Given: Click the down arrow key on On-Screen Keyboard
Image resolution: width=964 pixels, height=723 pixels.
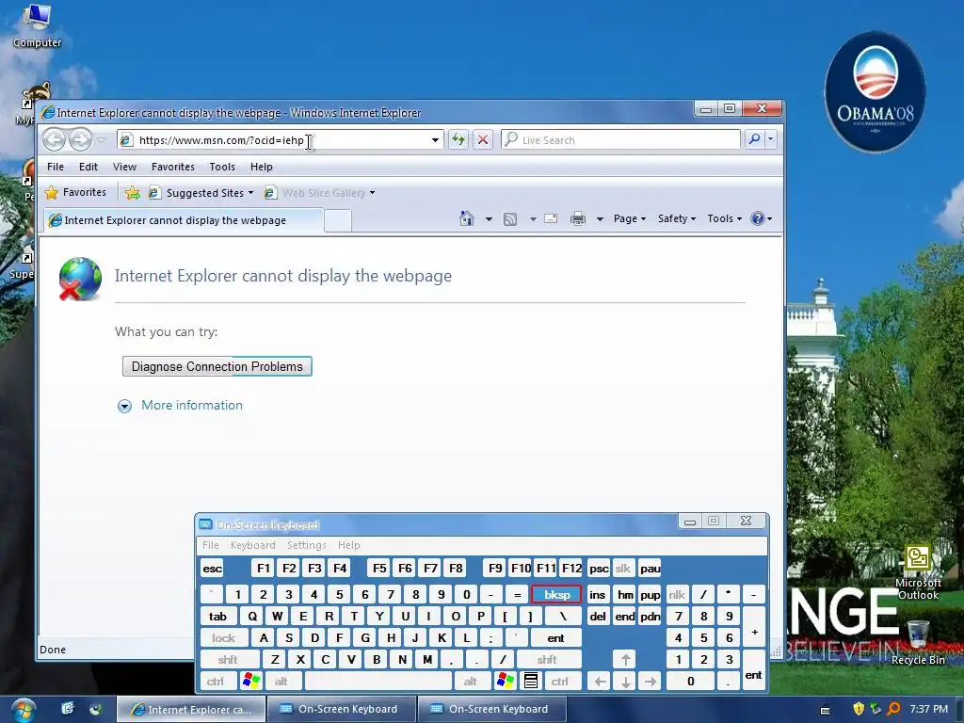Looking at the screenshot, I should (x=625, y=682).
